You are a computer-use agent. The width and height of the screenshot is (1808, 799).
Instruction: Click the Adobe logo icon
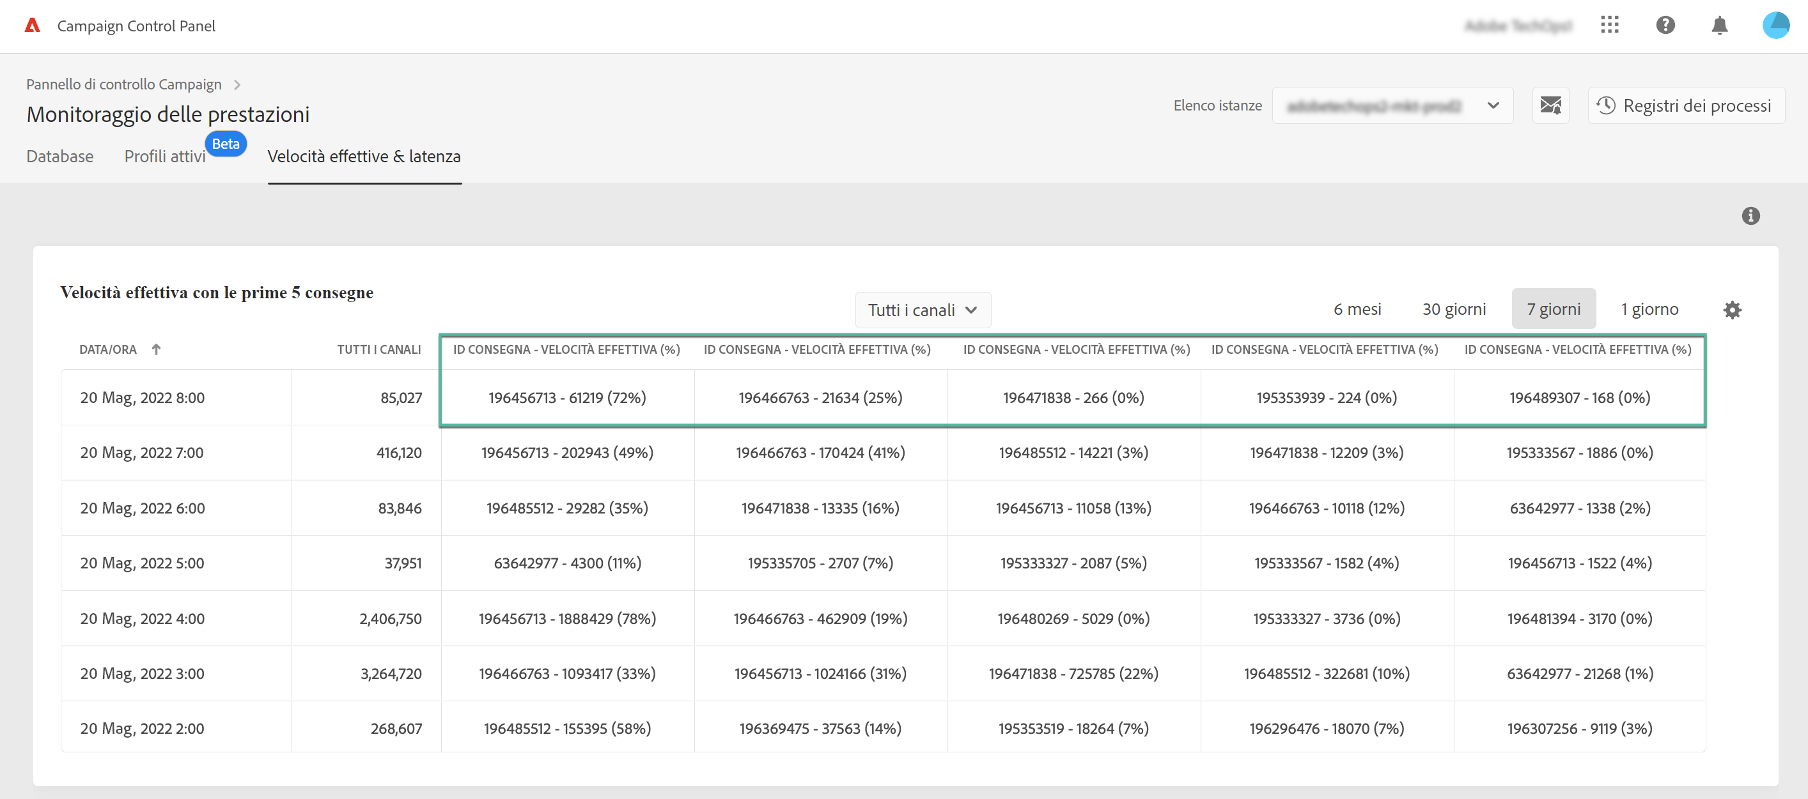32,26
